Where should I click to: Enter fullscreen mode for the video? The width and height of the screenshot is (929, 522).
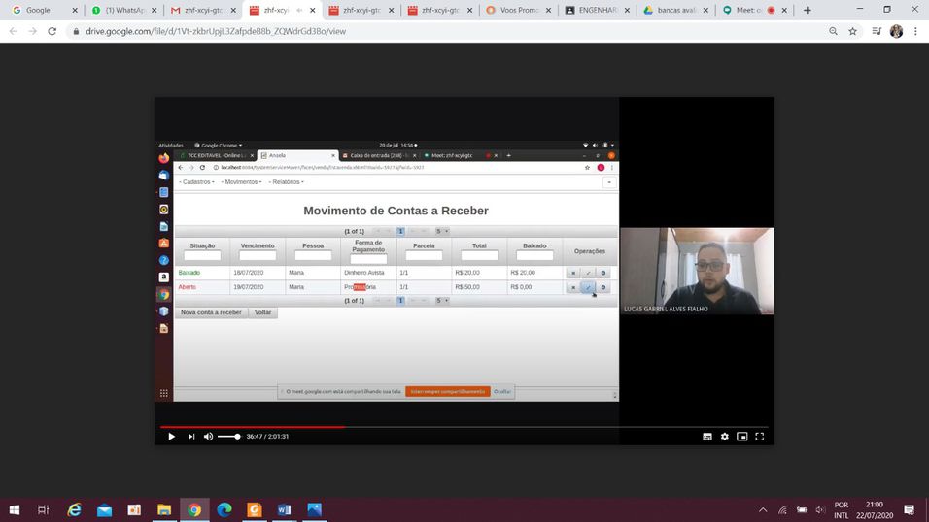click(759, 437)
